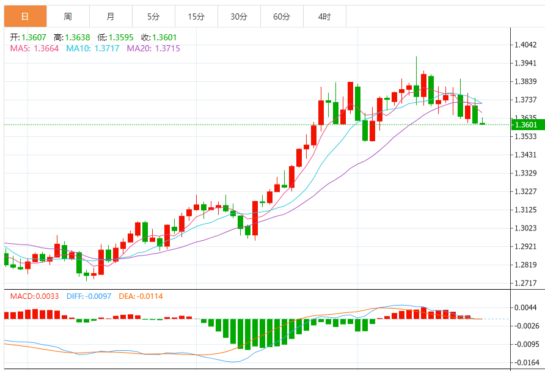Click the MA5 indicator label
The width and height of the screenshot is (545, 371).
(x=34, y=48)
